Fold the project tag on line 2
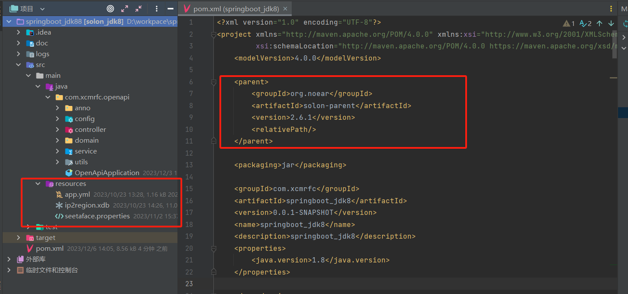Image resolution: width=628 pixels, height=294 pixels. pos(213,35)
